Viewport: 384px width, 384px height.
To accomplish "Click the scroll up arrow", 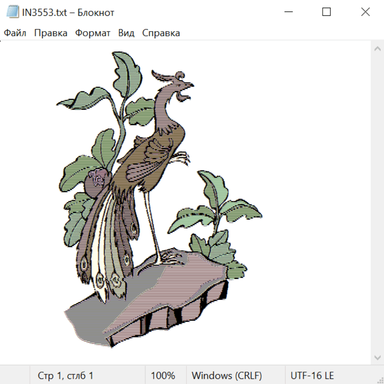I will pos(377,49).
